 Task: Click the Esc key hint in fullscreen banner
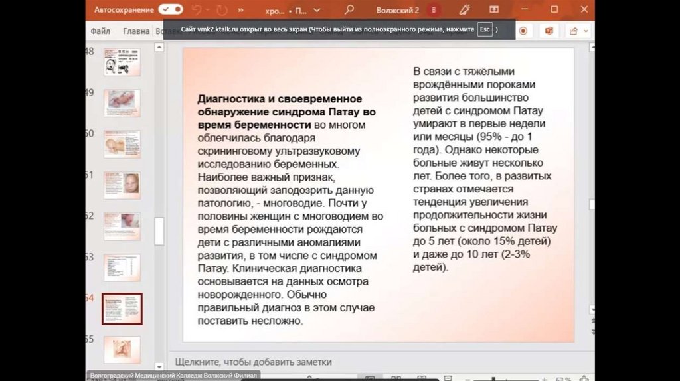click(485, 30)
